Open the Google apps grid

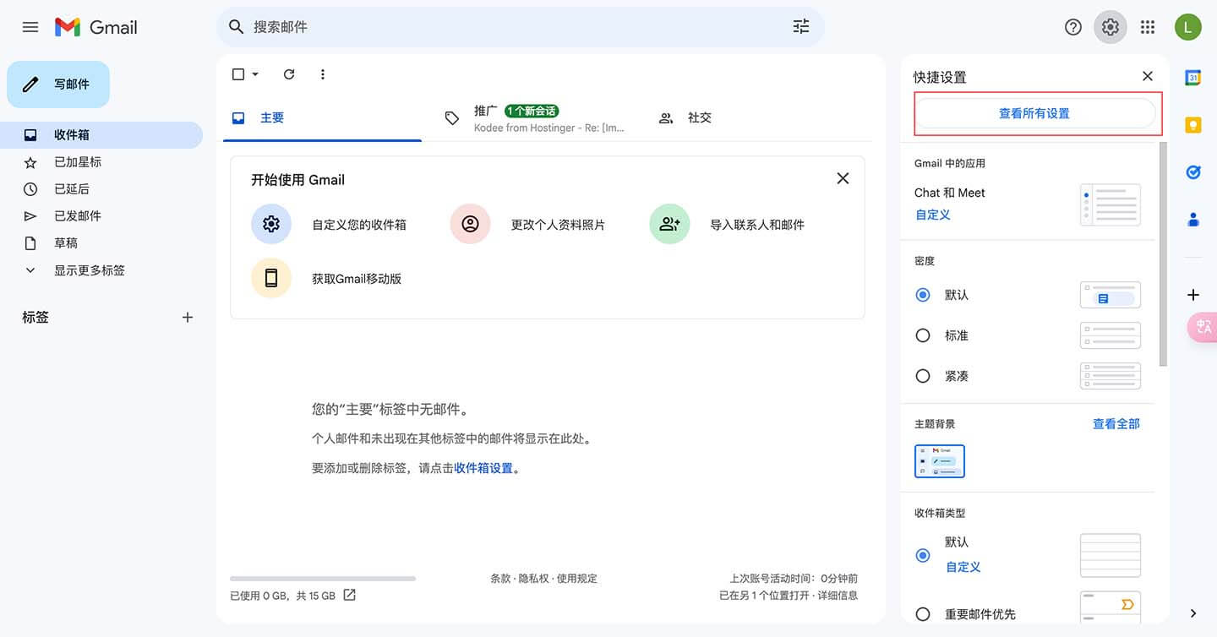(1148, 27)
